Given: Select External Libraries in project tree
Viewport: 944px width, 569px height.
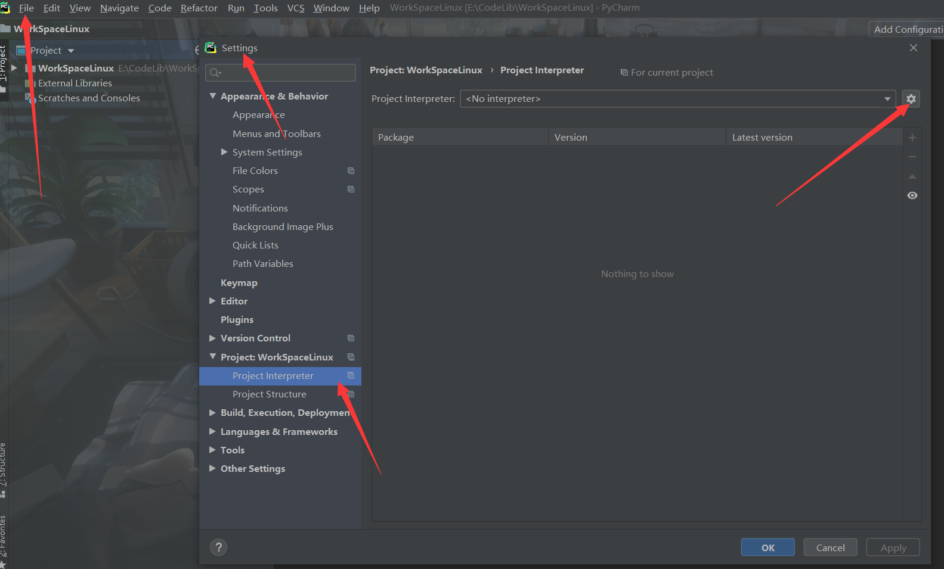Looking at the screenshot, I should pos(75,83).
